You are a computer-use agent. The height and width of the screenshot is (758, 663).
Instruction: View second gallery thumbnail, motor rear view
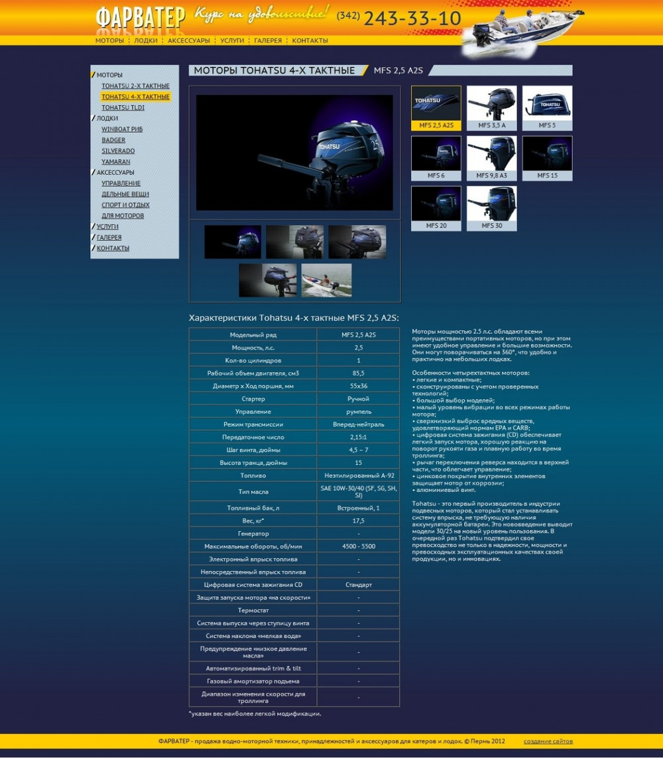coord(295,241)
